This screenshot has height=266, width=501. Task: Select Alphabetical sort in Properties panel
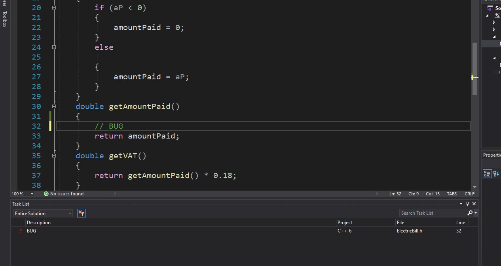496,173
